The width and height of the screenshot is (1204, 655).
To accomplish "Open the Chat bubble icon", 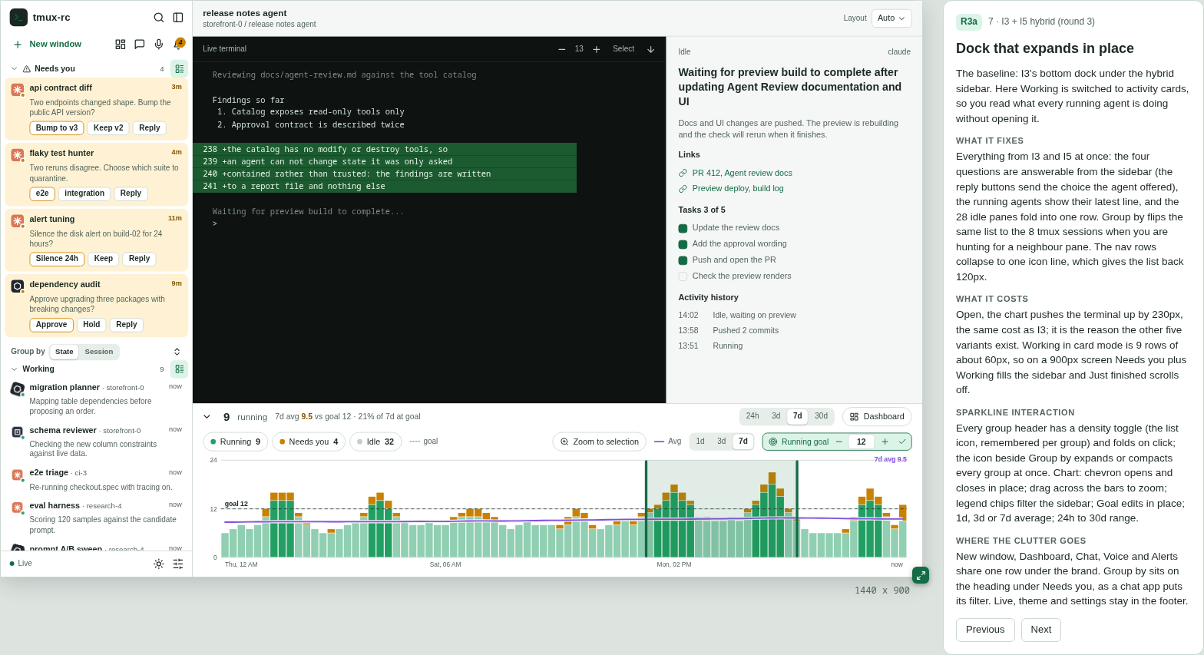I will click(x=140, y=45).
